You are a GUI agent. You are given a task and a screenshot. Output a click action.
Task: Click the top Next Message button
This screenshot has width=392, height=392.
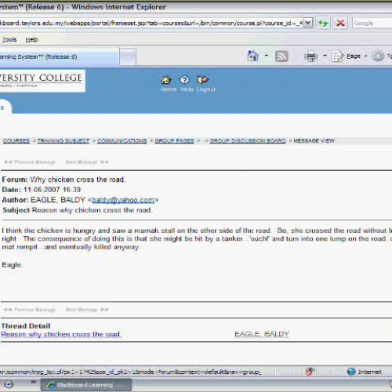coord(87,162)
